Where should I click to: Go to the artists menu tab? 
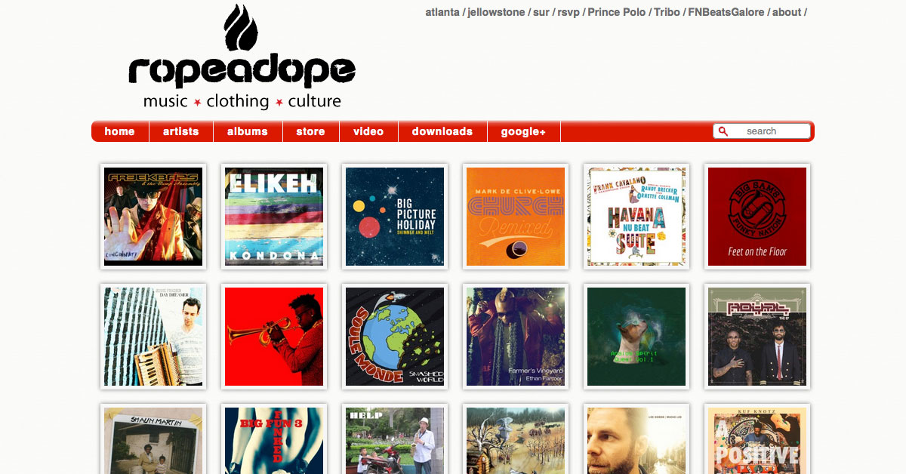181,131
